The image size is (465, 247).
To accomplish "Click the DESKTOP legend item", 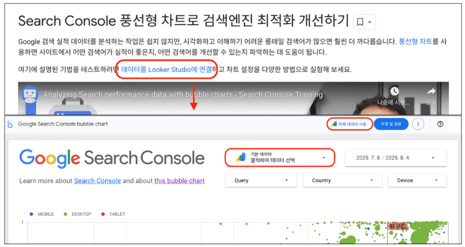I will (x=78, y=214).
